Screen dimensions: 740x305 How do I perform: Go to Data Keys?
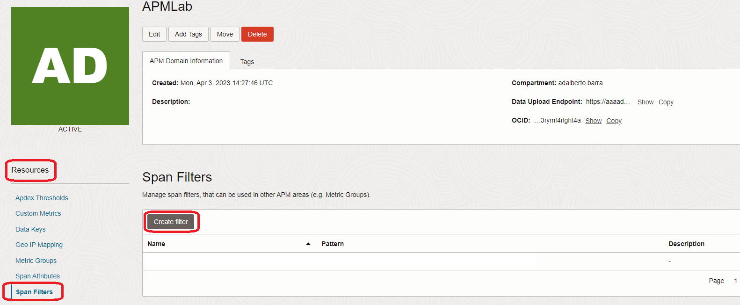pyautogui.click(x=30, y=229)
